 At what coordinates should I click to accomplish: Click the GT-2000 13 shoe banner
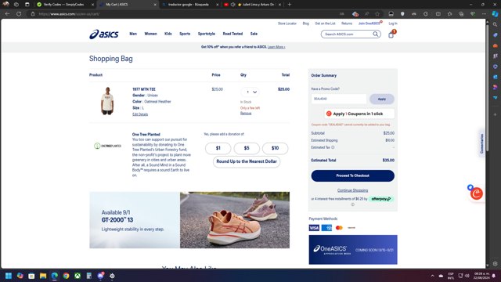click(189, 220)
